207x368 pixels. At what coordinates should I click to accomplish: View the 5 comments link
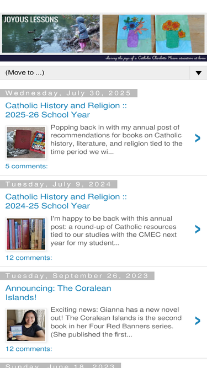(26, 166)
